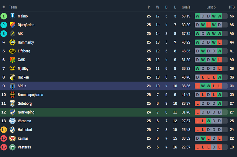The width and height of the screenshot is (237, 157).
Task: Click the Västerås club crest icon
Action: (12, 147)
